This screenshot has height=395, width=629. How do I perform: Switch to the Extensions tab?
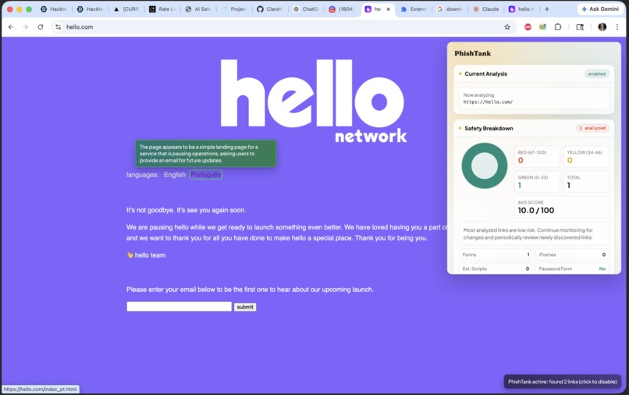(x=414, y=9)
